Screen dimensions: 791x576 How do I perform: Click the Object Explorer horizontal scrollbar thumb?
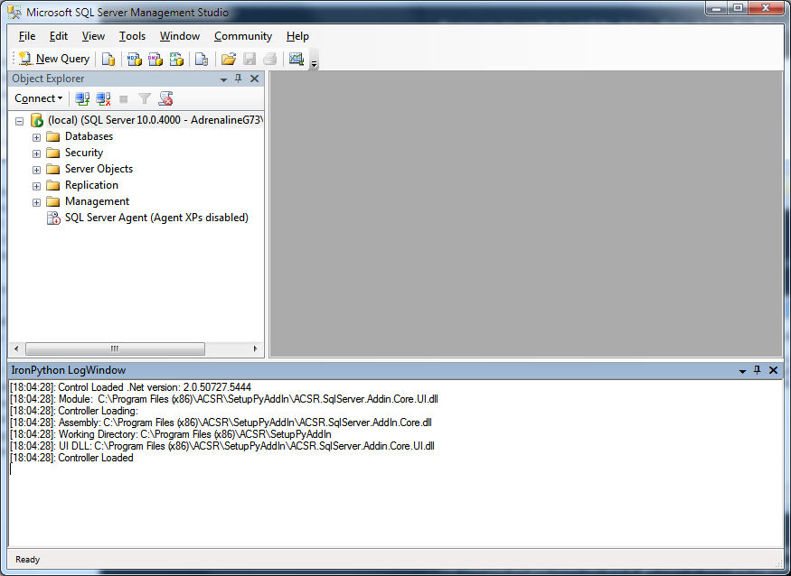point(115,348)
